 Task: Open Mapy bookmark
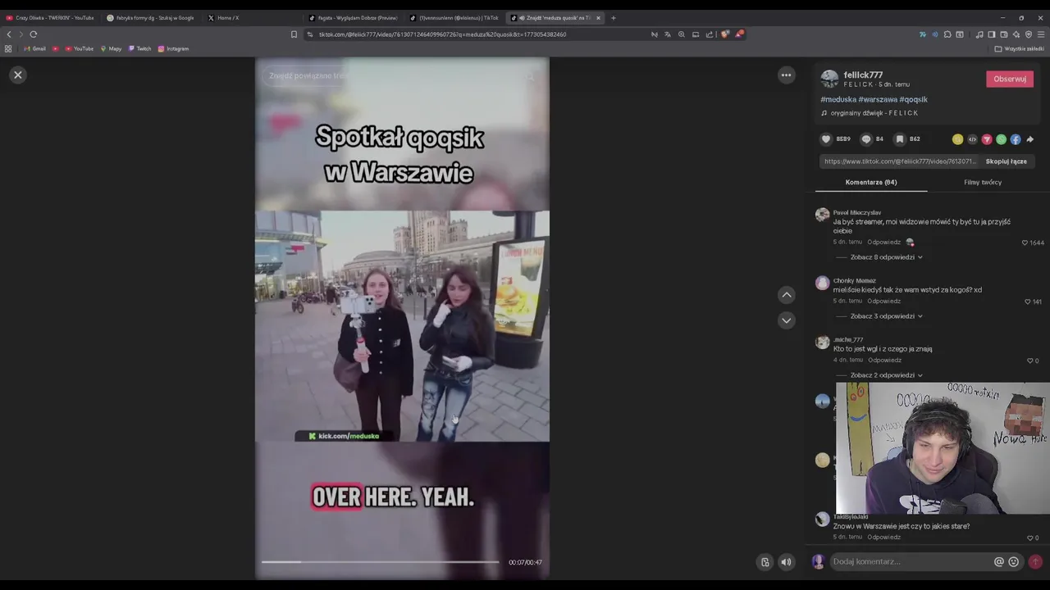point(111,48)
